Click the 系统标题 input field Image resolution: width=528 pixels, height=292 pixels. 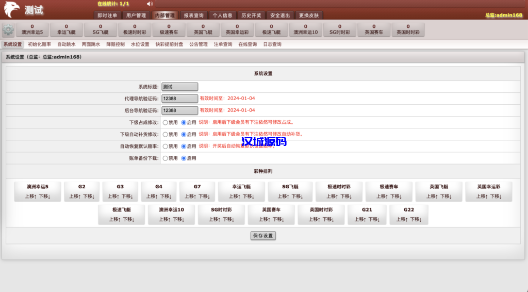179,87
